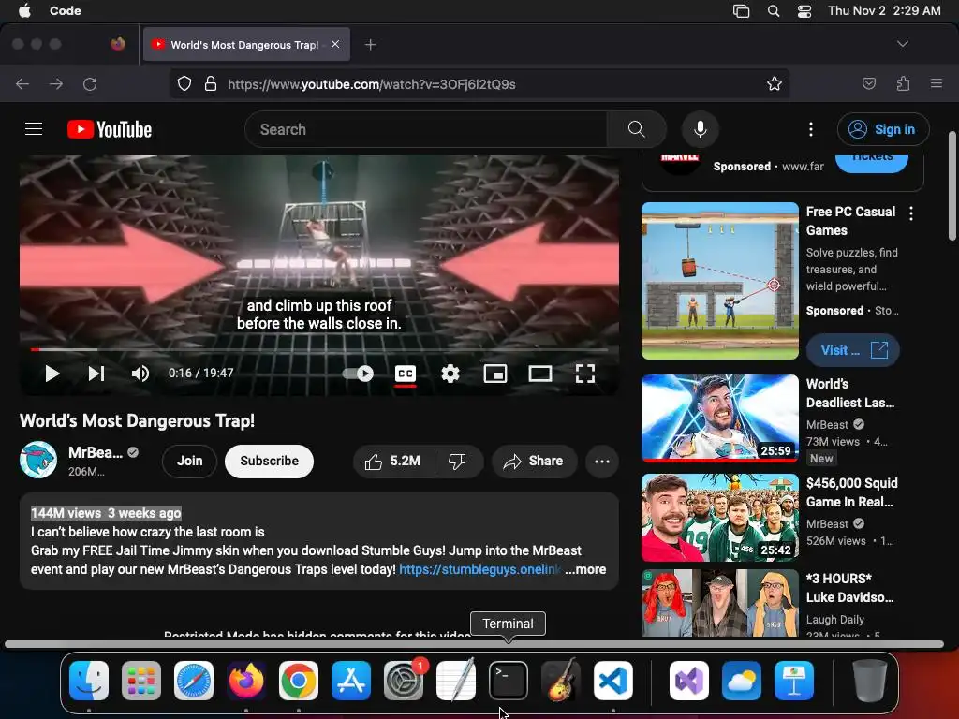Switch to theater mode
The width and height of the screenshot is (959, 719).
point(540,373)
